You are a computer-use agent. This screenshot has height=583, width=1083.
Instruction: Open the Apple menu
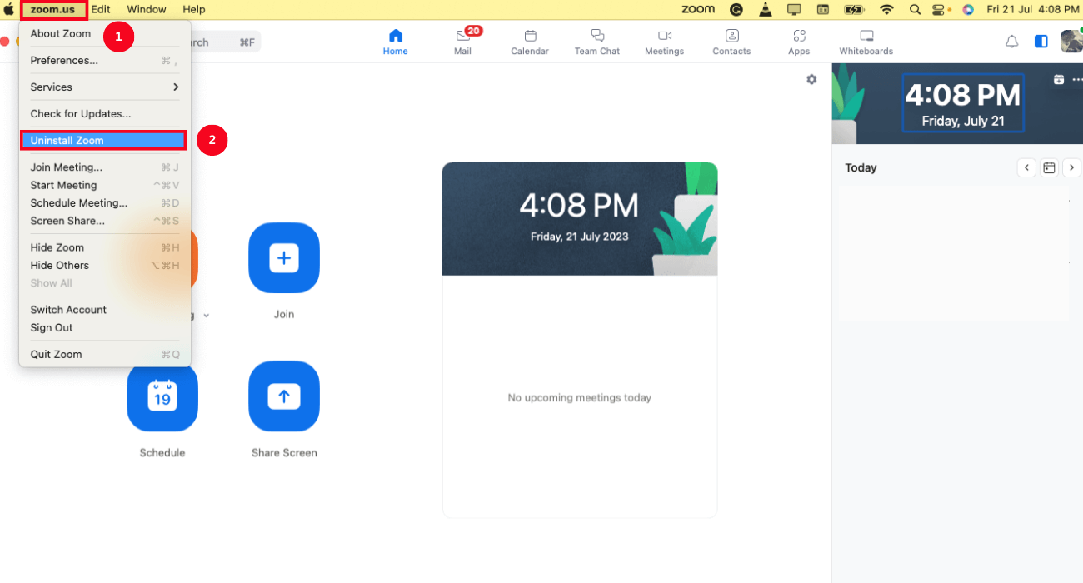(x=9, y=9)
